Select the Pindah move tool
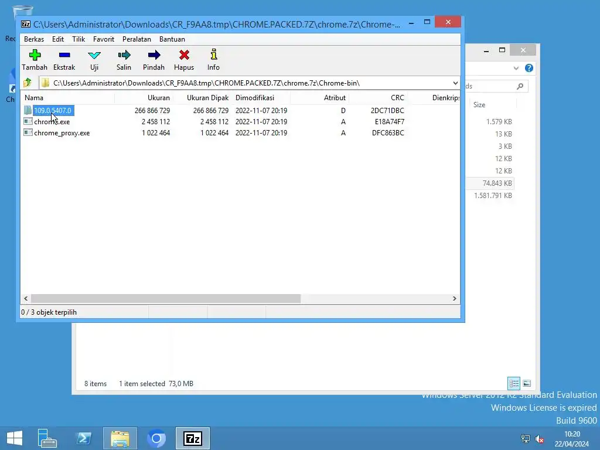The height and width of the screenshot is (450, 600). (154, 55)
